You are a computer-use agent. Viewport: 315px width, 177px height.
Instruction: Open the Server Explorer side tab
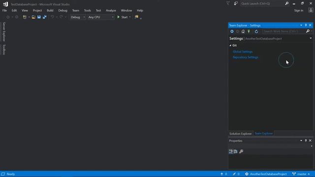pos(4,31)
